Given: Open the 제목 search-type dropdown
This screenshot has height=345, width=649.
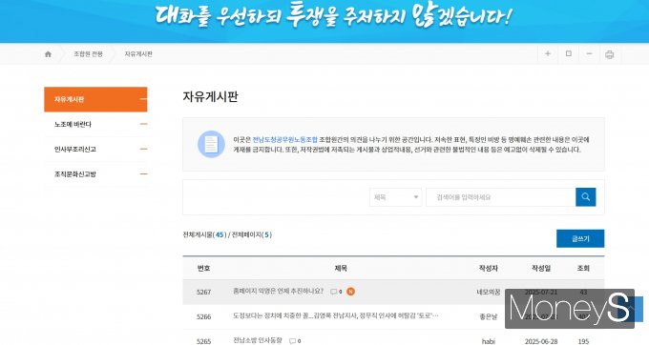Looking at the screenshot, I should [x=395, y=197].
